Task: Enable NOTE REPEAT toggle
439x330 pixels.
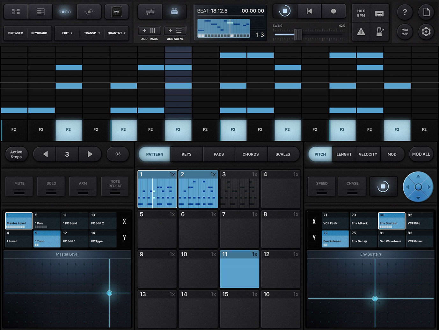Action: point(115,186)
